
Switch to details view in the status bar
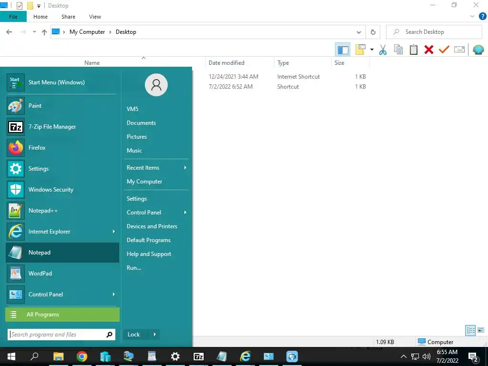[470, 330]
